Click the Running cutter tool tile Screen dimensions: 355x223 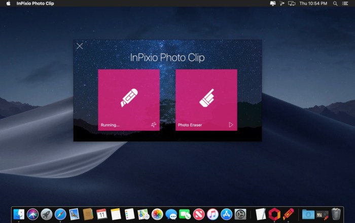[x=129, y=100]
